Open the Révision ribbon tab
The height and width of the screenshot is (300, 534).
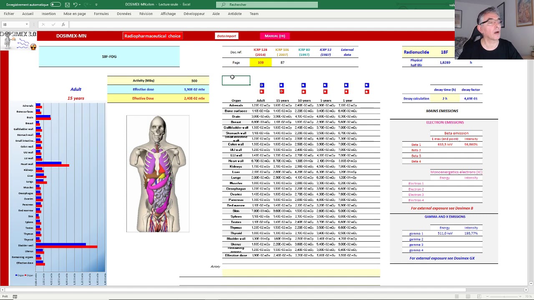(x=146, y=14)
